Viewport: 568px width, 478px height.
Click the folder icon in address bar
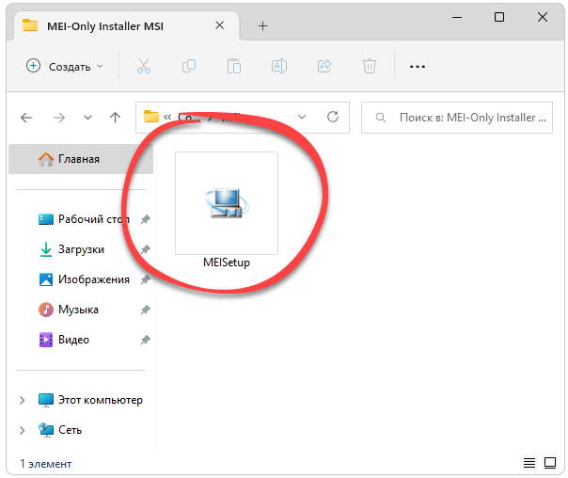coord(151,117)
